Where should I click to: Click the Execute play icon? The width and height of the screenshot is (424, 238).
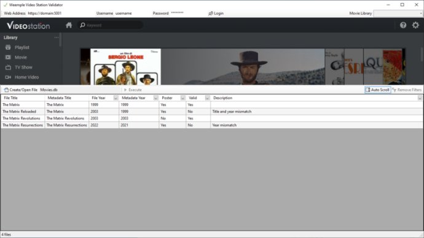pyautogui.click(x=125, y=90)
